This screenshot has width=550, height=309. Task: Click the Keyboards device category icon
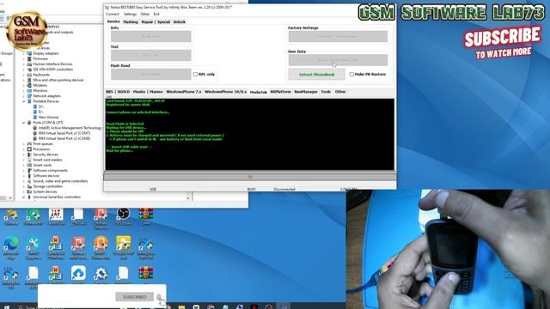29,75
